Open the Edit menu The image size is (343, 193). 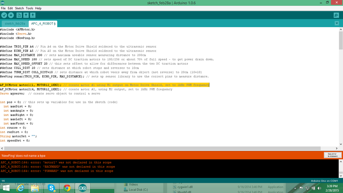[x=10, y=8]
